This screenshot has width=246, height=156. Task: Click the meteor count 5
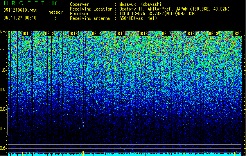tap(56, 18)
